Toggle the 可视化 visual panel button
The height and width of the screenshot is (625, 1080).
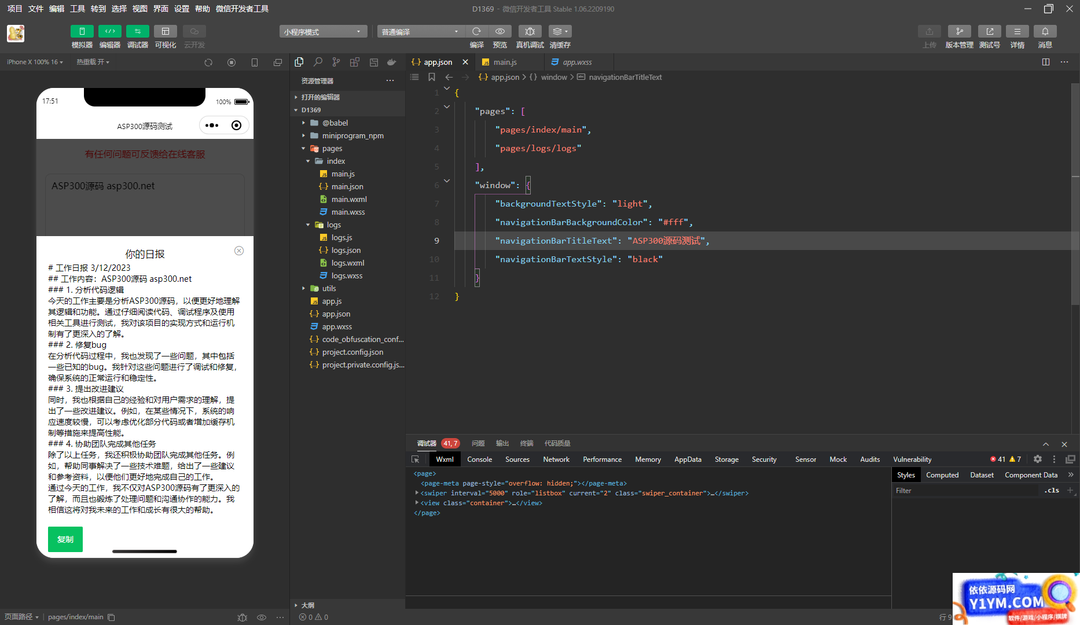[166, 31]
